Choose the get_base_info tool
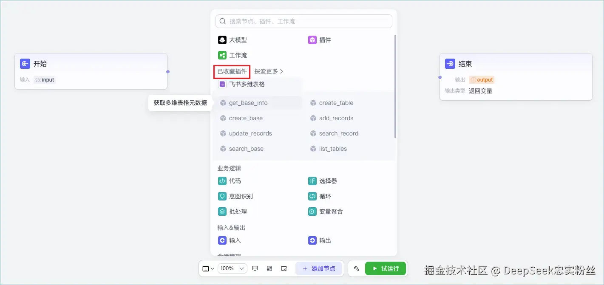The image size is (604, 285). point(259,103)
